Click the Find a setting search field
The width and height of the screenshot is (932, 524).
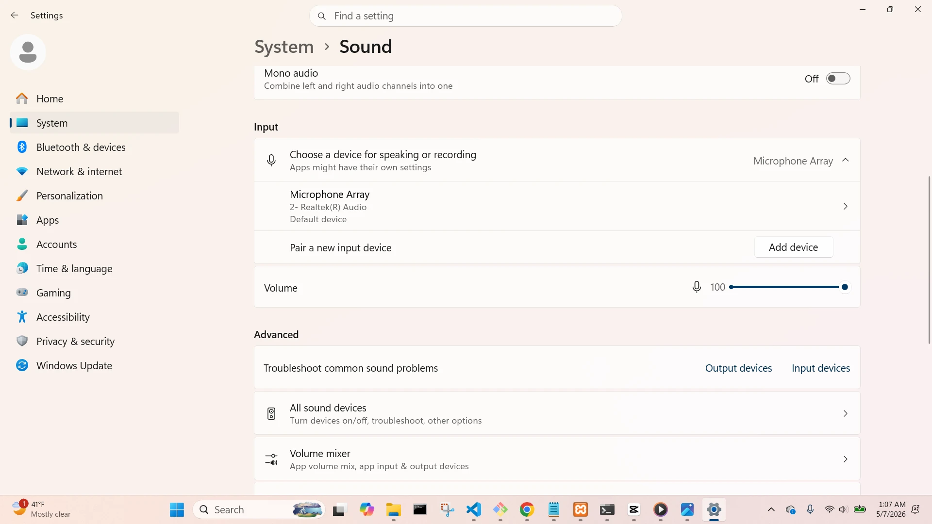pyautogui.click(x=466, y=16)
